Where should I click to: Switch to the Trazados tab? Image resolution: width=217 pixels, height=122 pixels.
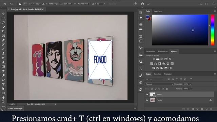168,74
